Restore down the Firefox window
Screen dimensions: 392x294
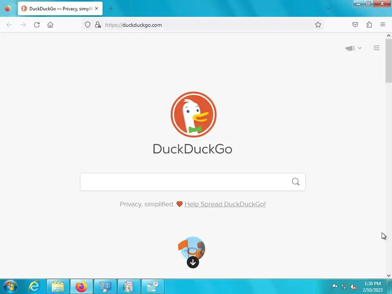(x=368, y=4)
